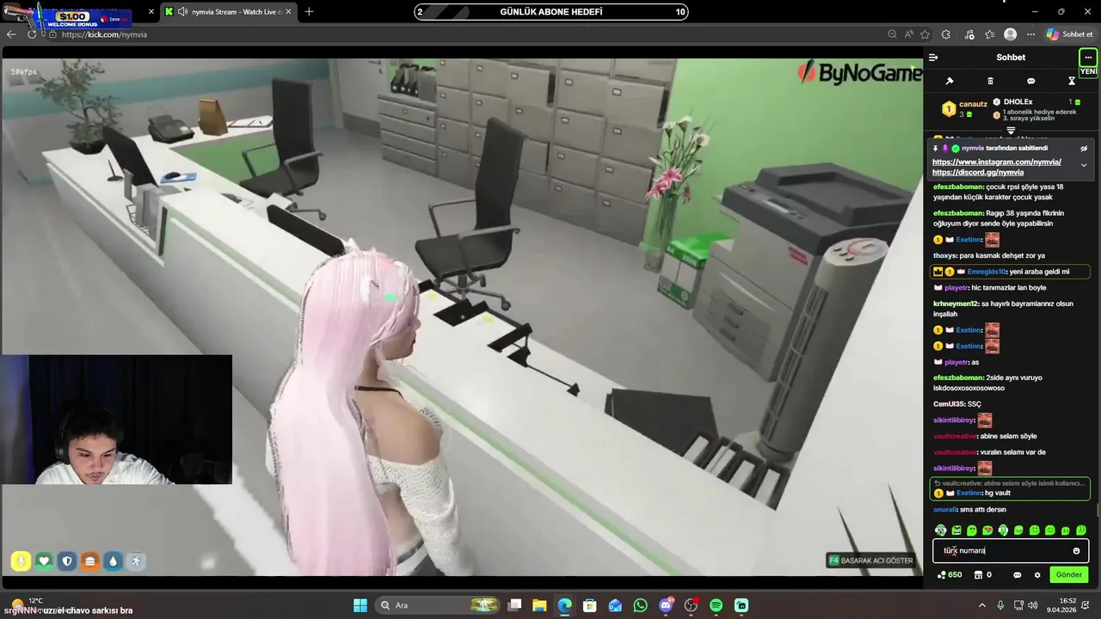Show hidden system tray icons
This screenshot has height=619, width=1101.
pos(981,605)
